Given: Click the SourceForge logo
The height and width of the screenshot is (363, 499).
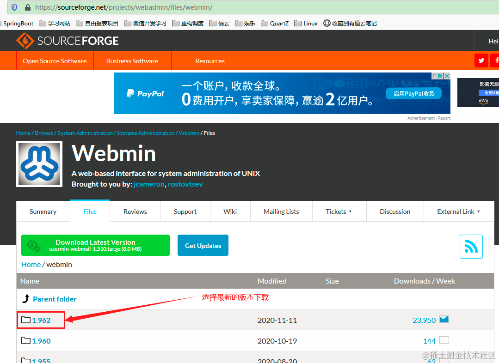Looking at the screenshot, I should coord(67,41).
